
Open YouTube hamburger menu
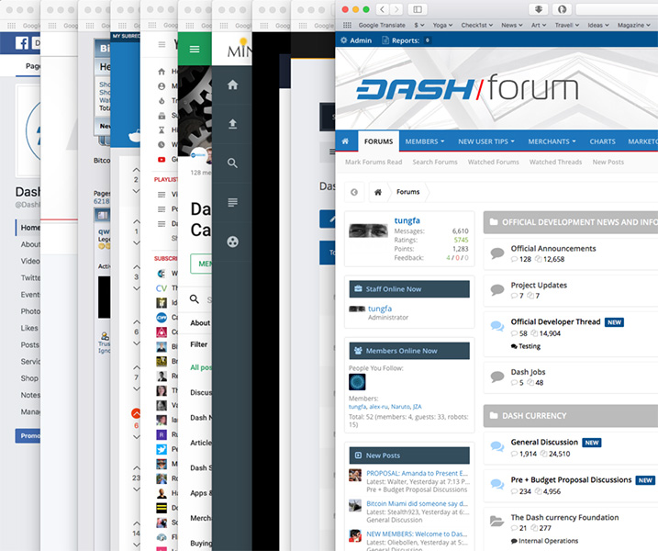162,44
